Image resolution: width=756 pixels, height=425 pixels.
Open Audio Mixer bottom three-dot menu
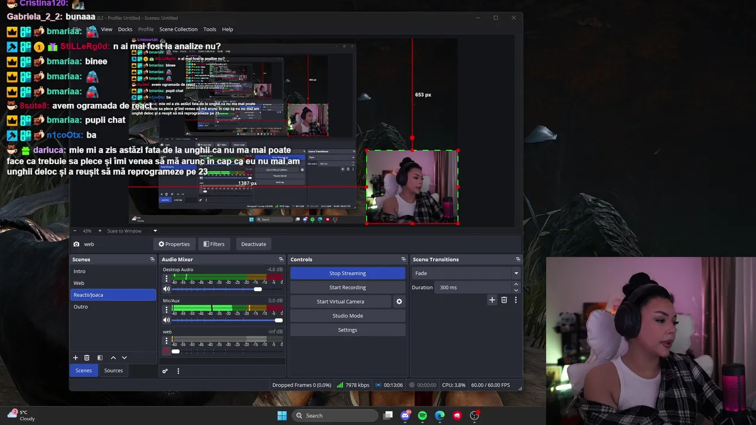point(178,371)
